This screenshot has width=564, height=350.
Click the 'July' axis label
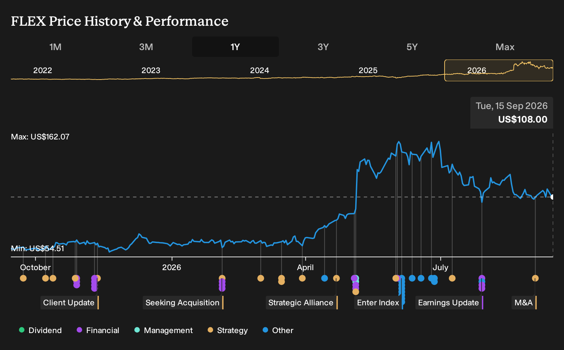(x=440, y=267)
